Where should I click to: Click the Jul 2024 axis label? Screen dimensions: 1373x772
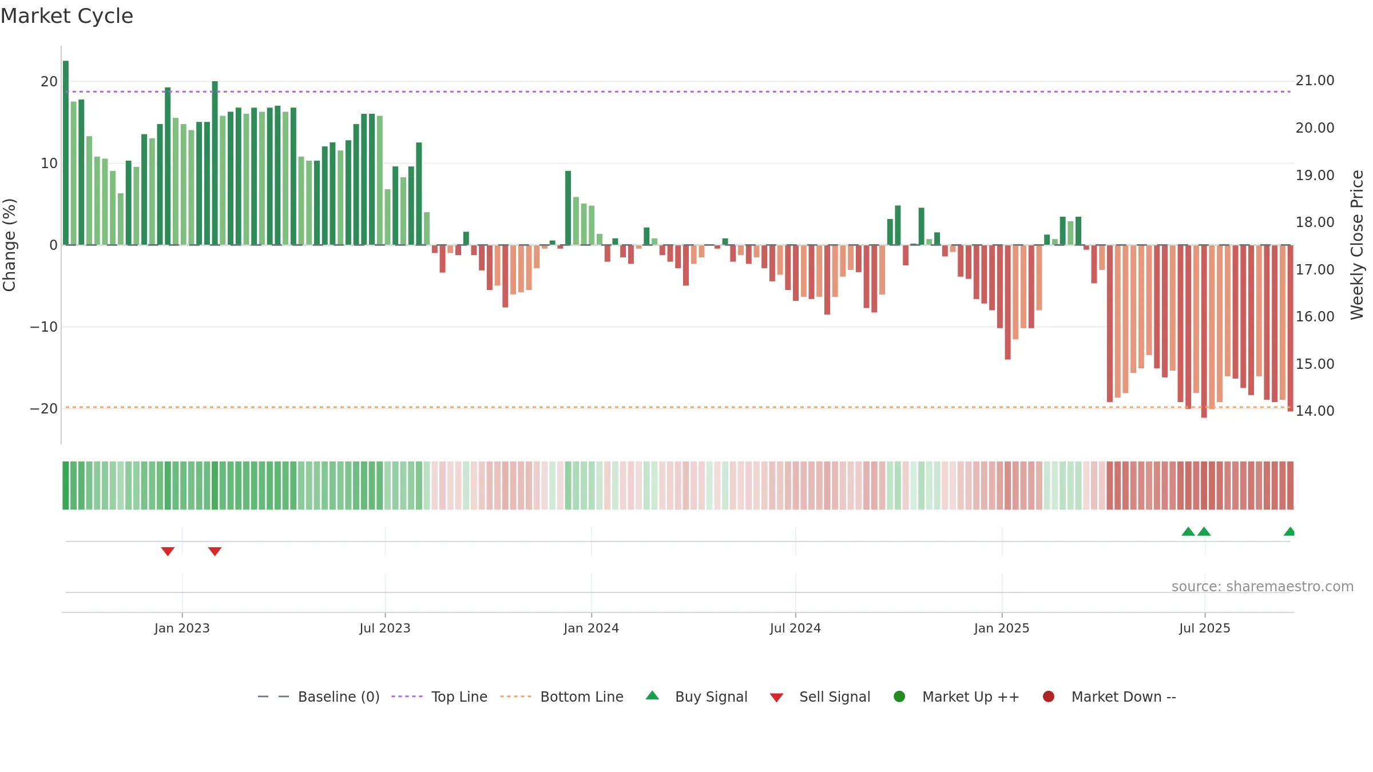(x=795, y=628)
